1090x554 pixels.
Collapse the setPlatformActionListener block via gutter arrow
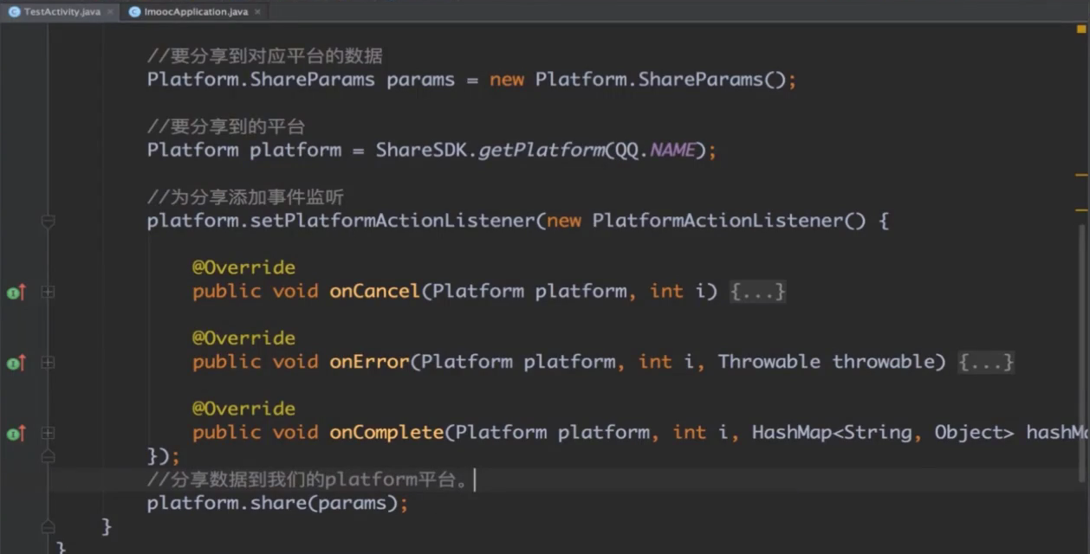48,222
